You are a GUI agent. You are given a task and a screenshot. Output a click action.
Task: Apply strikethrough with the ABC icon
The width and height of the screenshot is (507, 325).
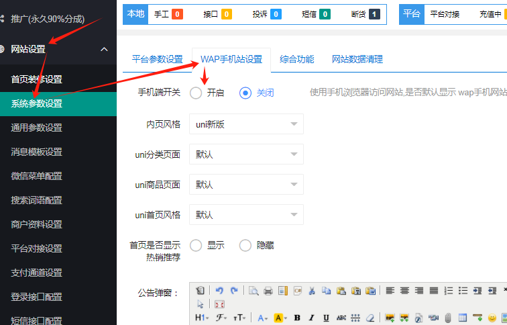[x=341, y=318]
